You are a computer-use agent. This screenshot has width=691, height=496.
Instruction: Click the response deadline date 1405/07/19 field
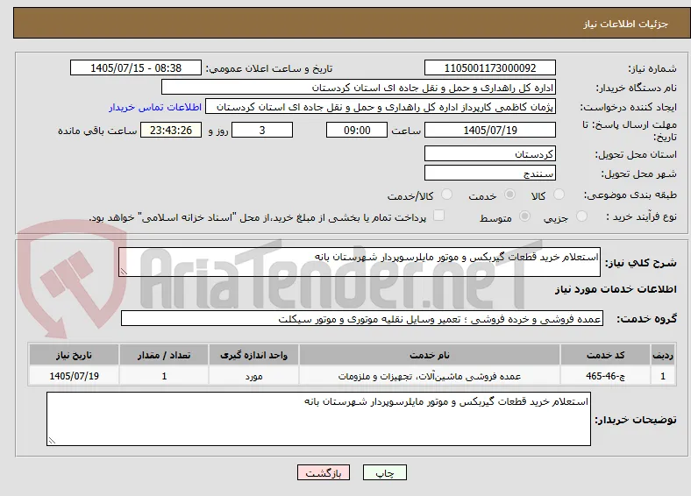(489, 130)
